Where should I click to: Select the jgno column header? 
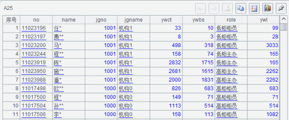coord(101,20)
